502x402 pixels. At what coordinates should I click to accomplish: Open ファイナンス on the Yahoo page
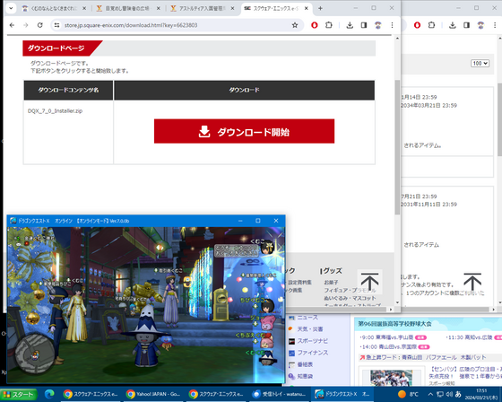(x=313, y=353)
